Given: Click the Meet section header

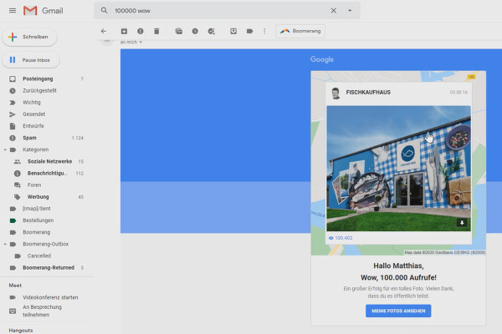Looking at the screenshot, I should 15,286.
